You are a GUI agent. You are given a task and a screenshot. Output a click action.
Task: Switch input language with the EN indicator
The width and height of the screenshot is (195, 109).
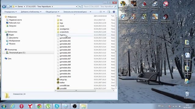click(x=159, y=106)
